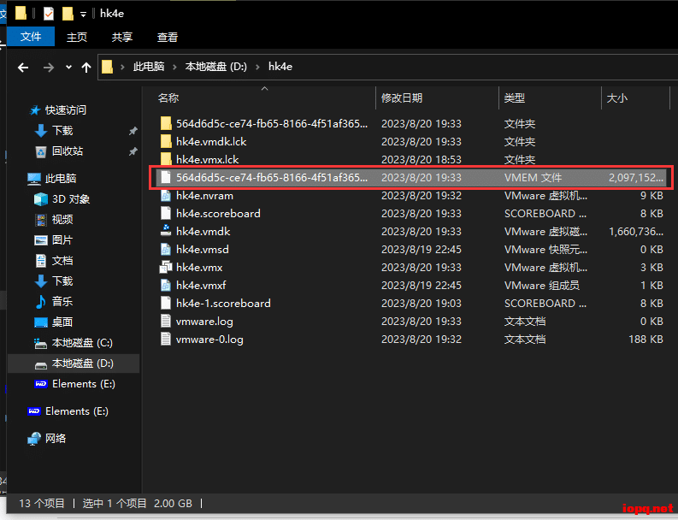Open 文档 folder in sidebar
Viewport: 678px width, 520px height.
62,261
